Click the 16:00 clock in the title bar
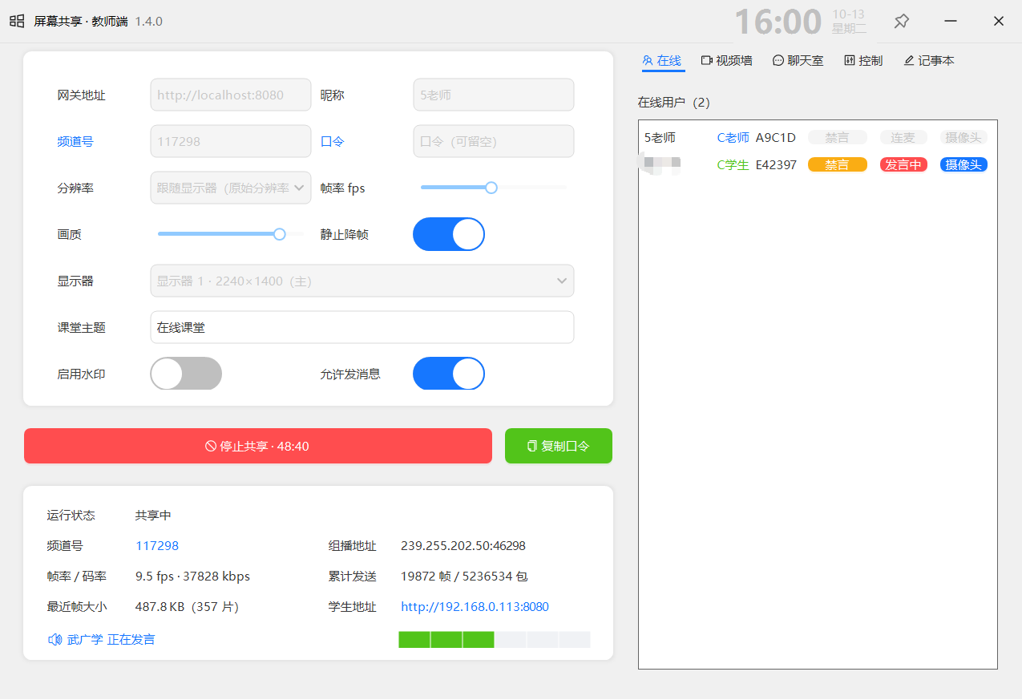Viewport: 1022px width, 700px height. coord(778,22)
